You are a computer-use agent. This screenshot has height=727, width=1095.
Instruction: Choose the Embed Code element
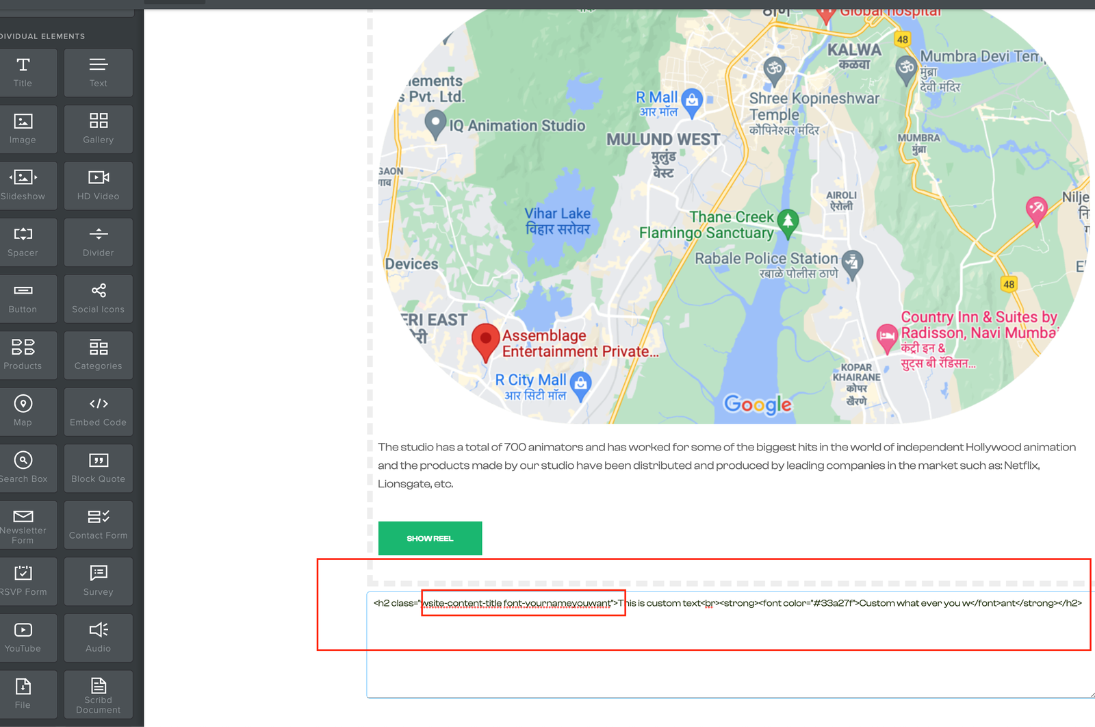tap(98, 411)
